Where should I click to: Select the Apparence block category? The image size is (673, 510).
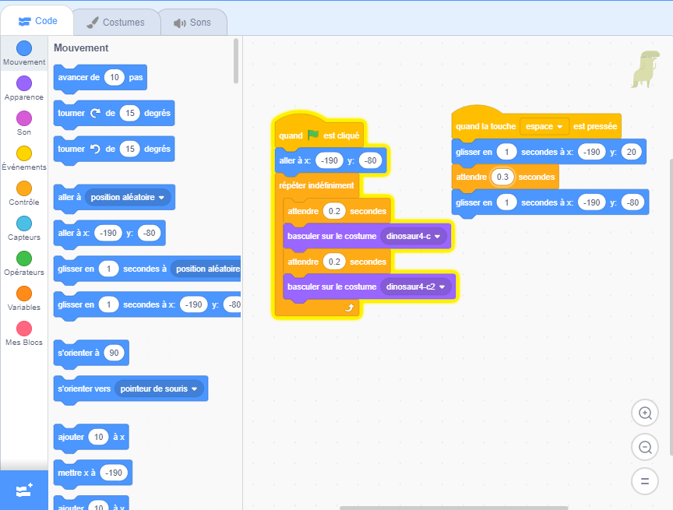click(24, 84)
